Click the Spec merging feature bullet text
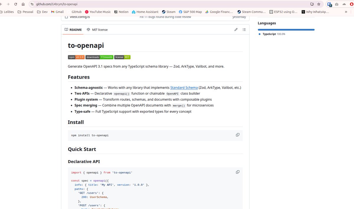 click(144, 105)
